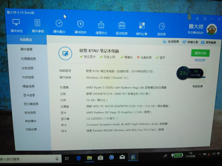This screenshot has height=166, width=222.
Task: Open 硬盘信息 disk info
Action: click(29, 86)
